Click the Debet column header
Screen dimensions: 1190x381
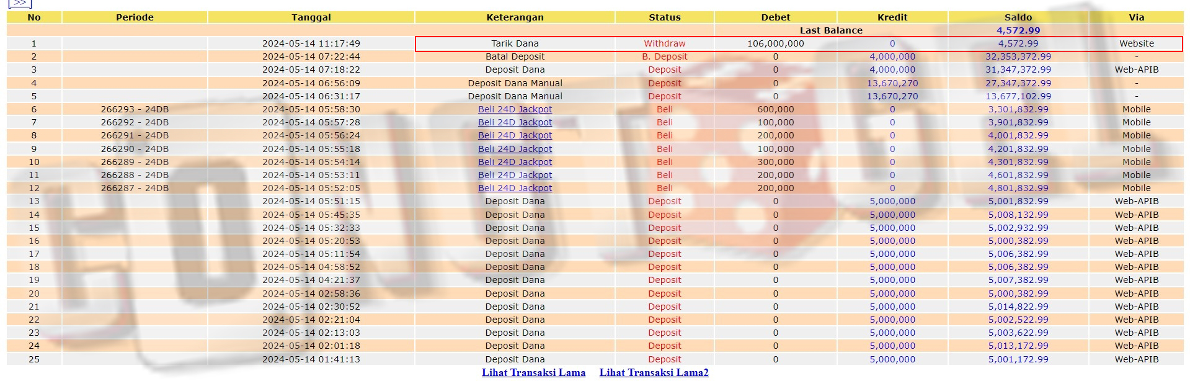point(775,17)
